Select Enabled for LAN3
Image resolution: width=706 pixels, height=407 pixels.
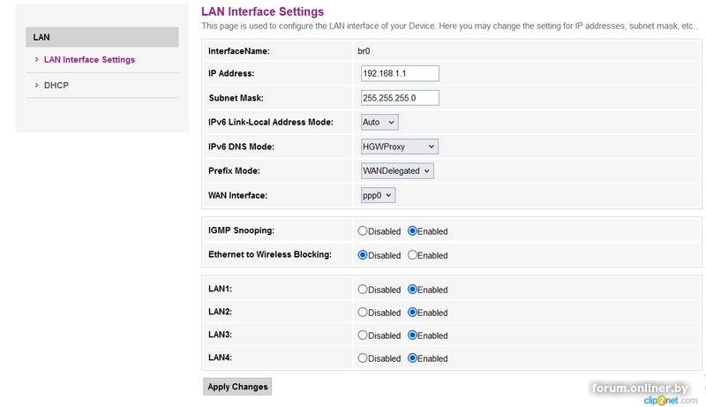pos(412,335)
